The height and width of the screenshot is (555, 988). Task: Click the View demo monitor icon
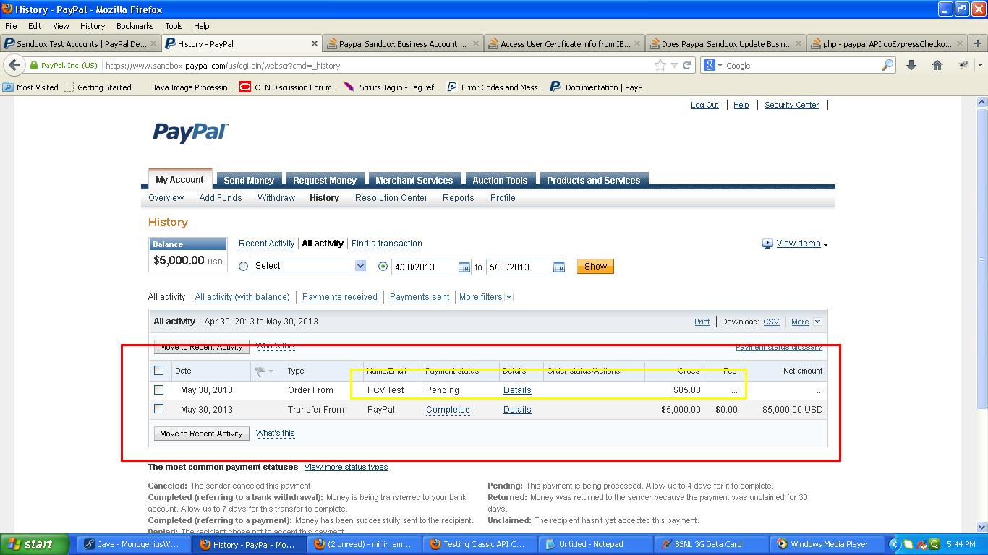click(767, 244)
